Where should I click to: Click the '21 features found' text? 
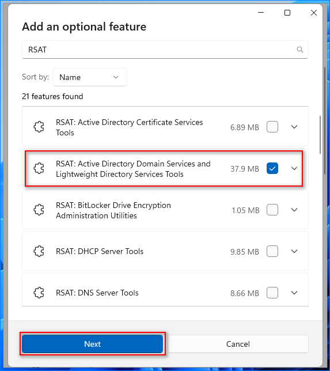[52, 96]
